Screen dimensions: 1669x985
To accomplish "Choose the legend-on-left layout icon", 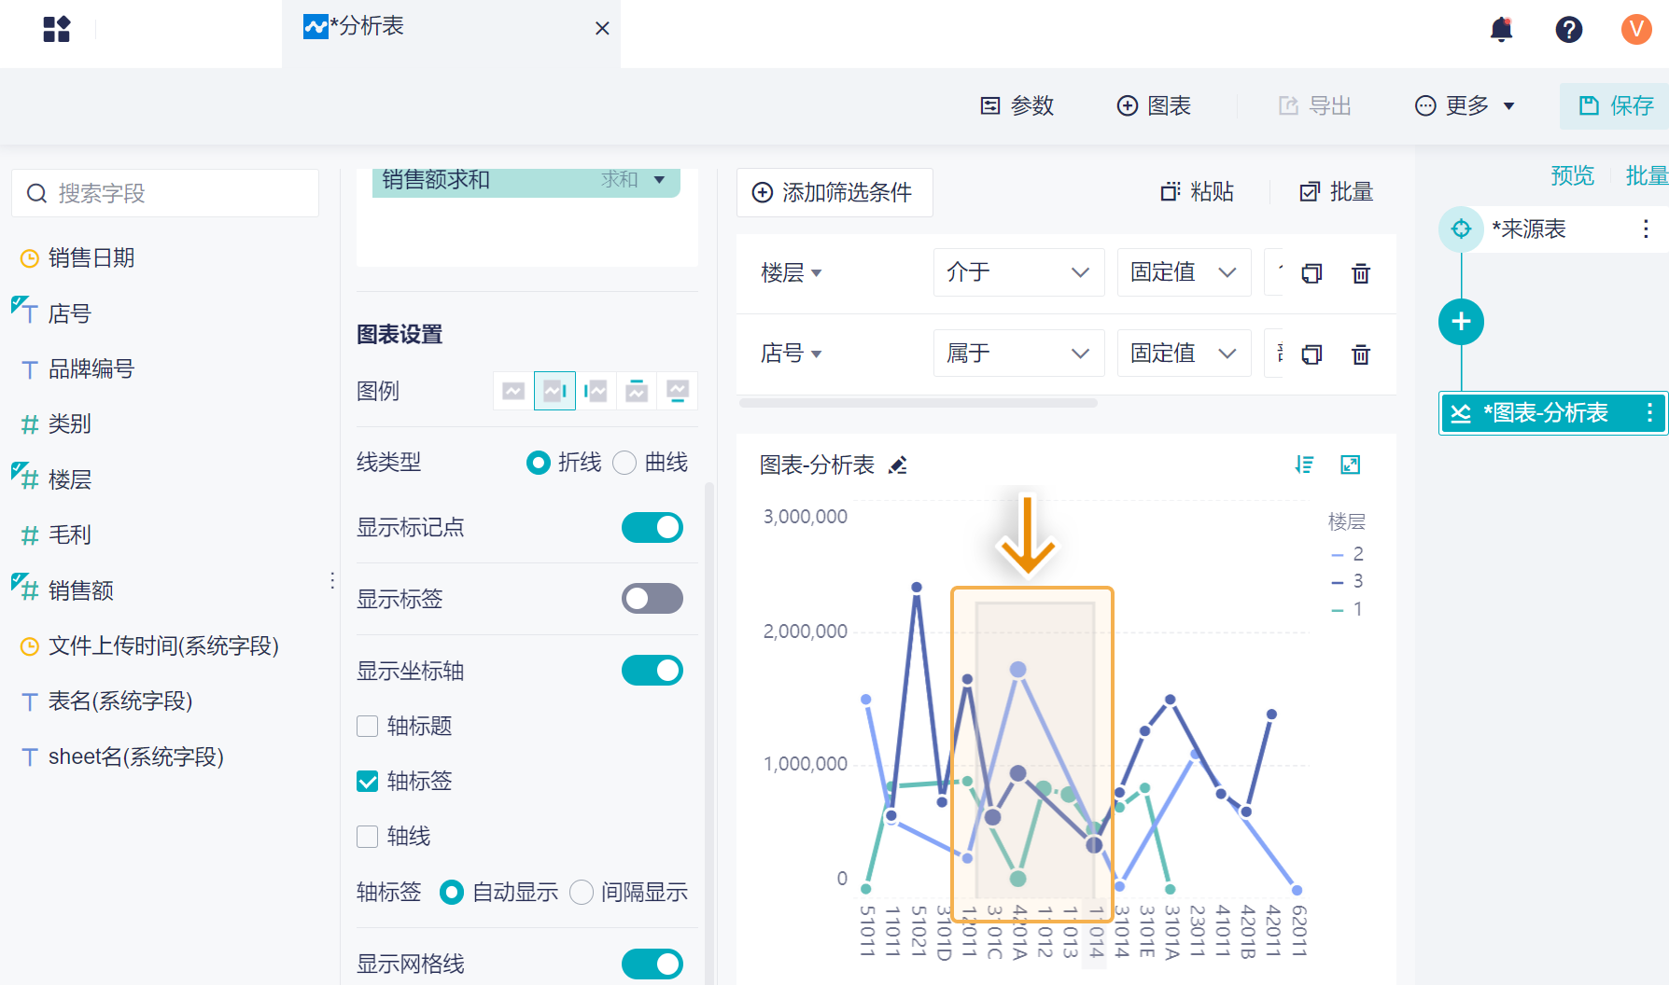I will pyautogui.click(x=596, y=391).
